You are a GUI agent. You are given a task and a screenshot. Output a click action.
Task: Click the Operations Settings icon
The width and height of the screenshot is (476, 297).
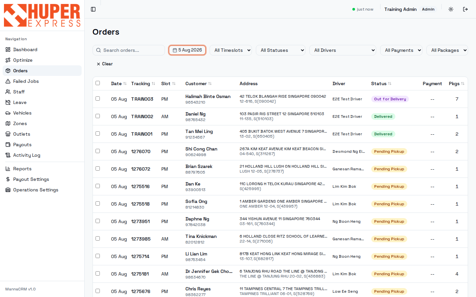8,190
